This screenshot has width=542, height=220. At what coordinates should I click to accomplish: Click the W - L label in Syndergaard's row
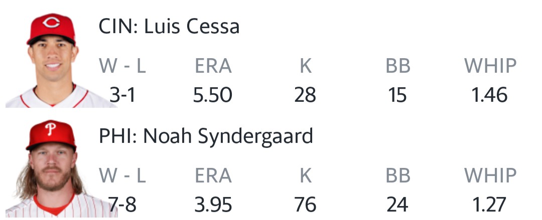[122, 176]
